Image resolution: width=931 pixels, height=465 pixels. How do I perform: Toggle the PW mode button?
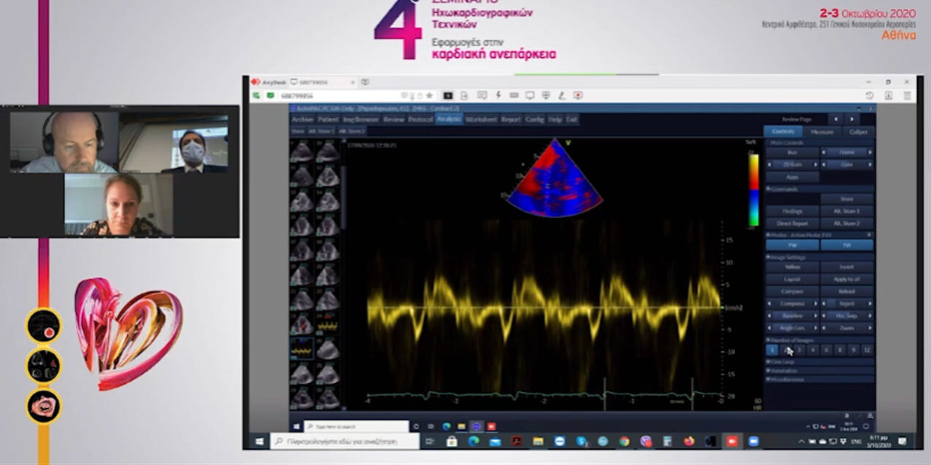(792, 245)
